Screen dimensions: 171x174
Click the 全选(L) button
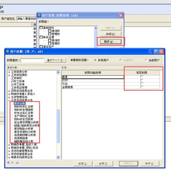point(83,163)
